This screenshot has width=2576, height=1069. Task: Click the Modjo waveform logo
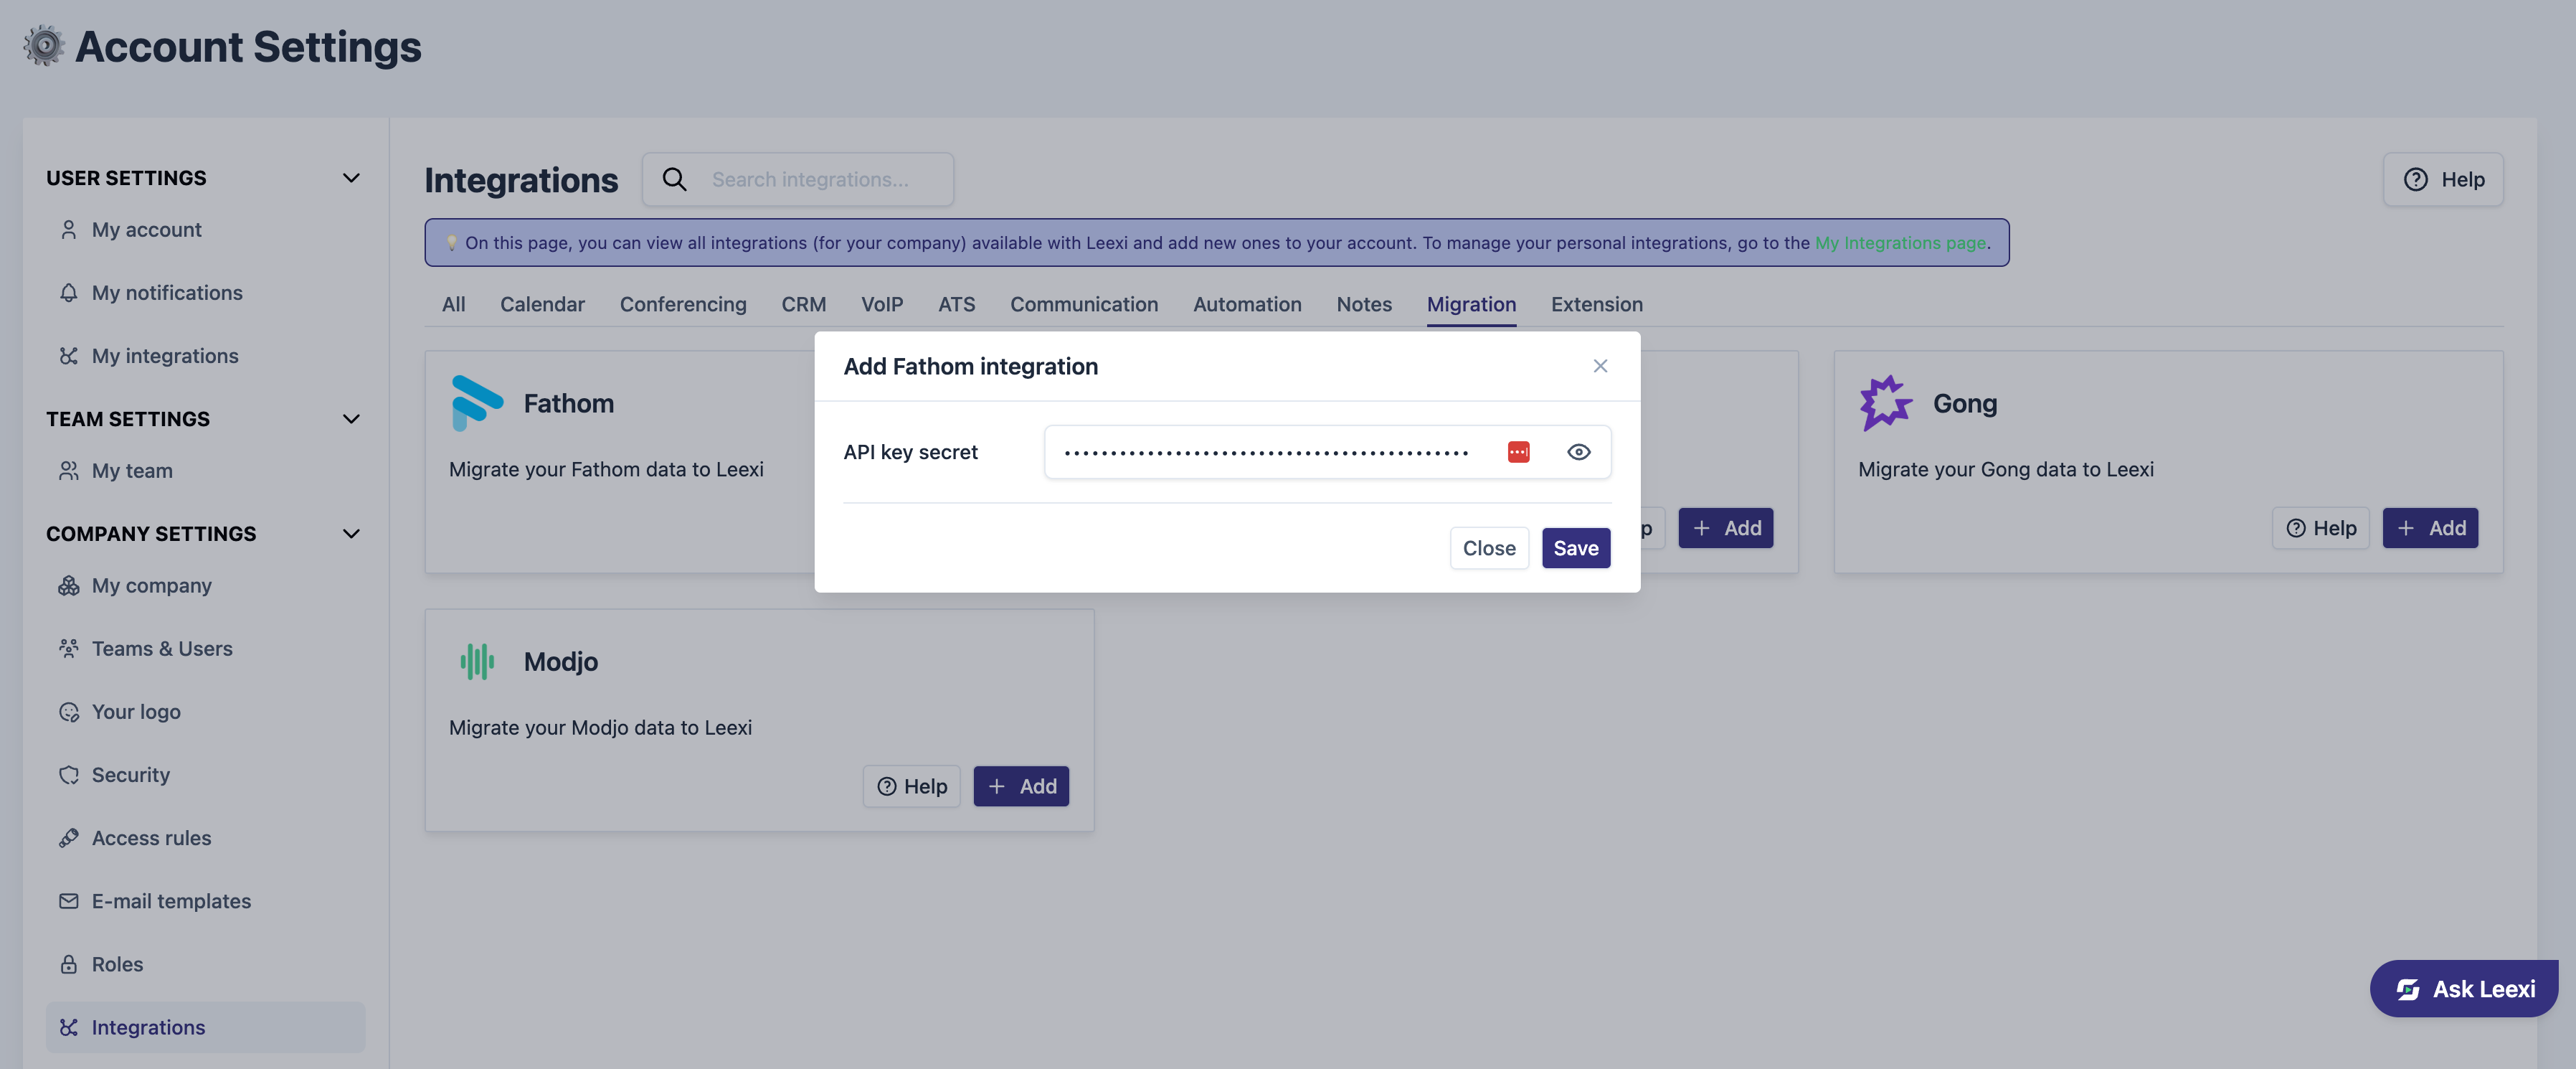coord(477,661)
